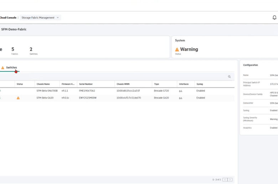278x184 pixels.
Task: Click the 5 Fabrics count
Action: click(x=15, y=51)
